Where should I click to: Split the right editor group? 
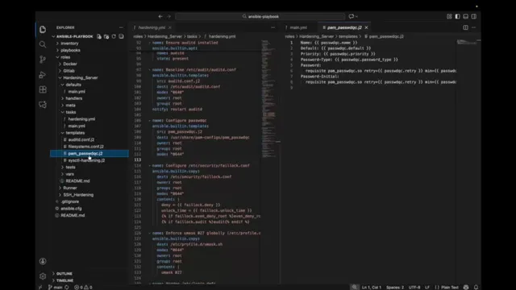coord(466,27)
